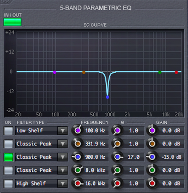Viewport: 188px width, 193px height.
Task: Click the 17.0 Q value field
Action: tap(134, 157)
